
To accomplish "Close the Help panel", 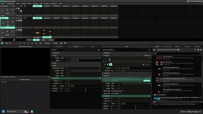I will coord(202,102).
